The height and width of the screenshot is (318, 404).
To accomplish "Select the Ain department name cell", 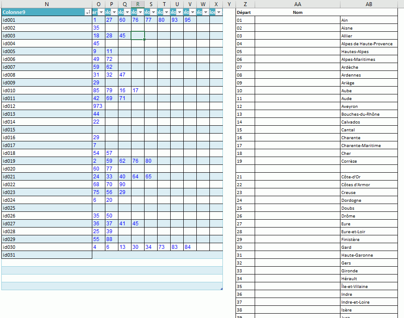I will 369,20.
